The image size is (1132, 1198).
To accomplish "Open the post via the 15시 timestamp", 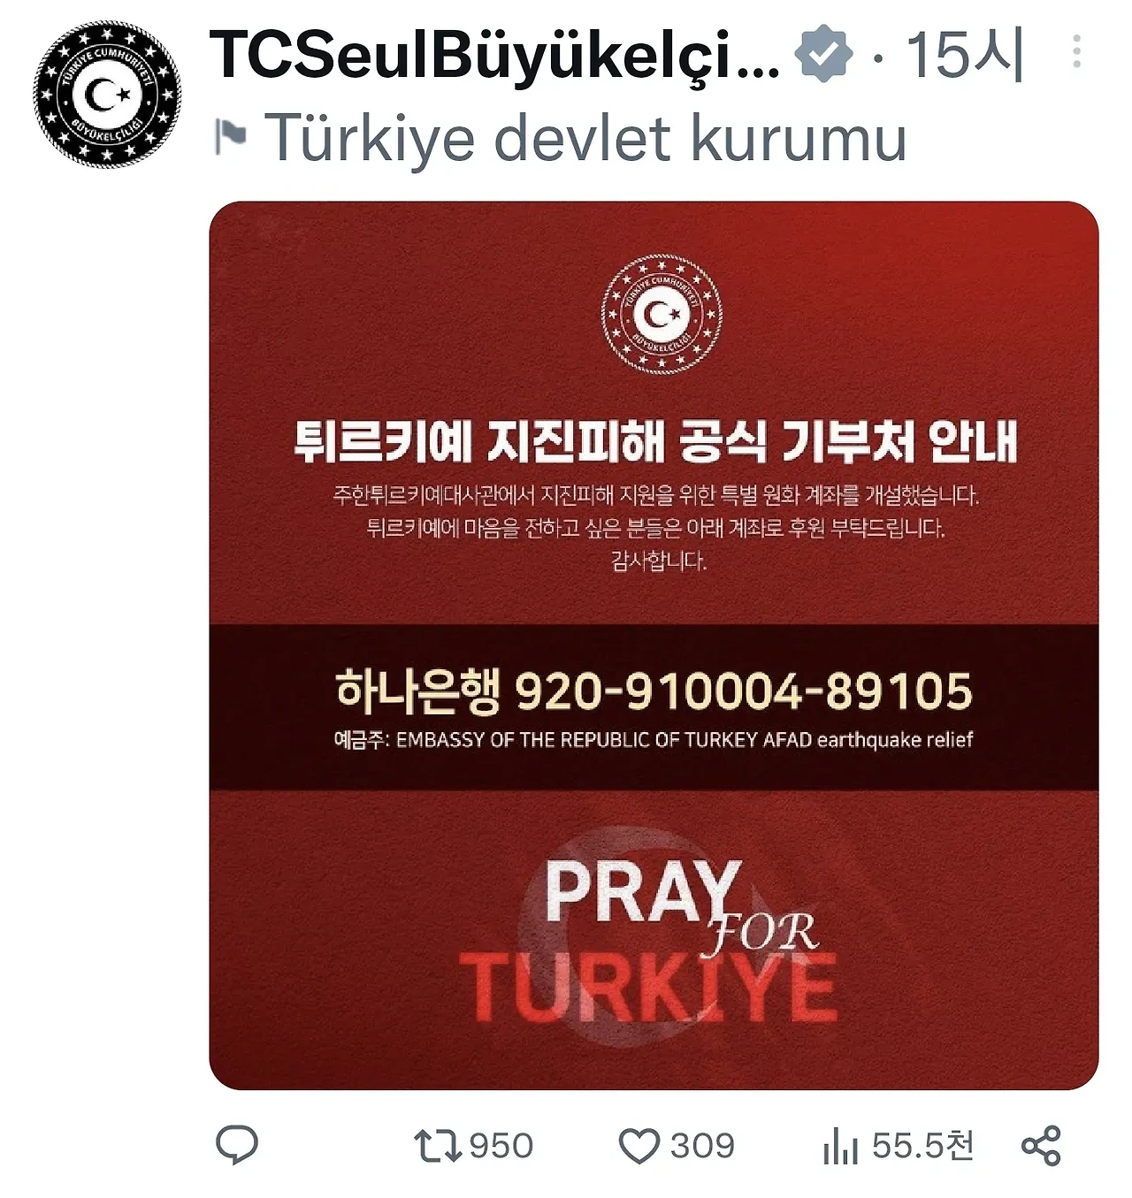I will 965,55.
